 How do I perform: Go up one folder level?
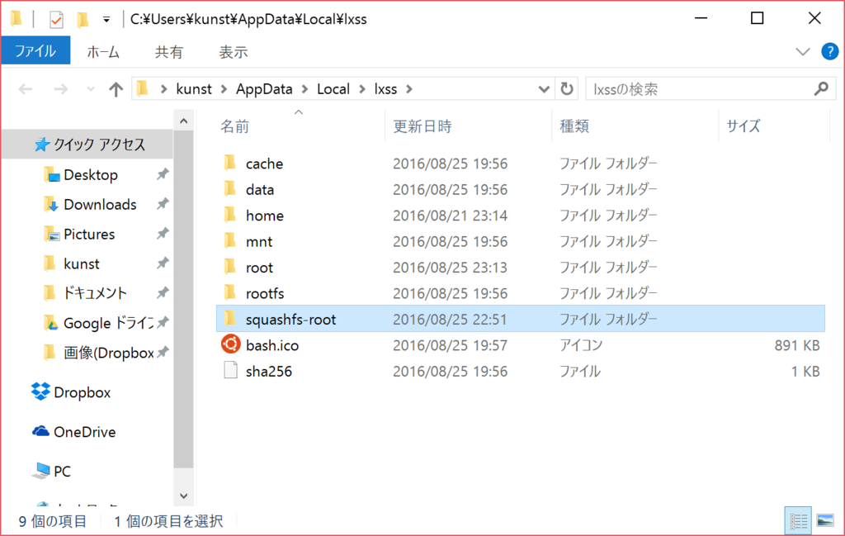tap(116, 89)
